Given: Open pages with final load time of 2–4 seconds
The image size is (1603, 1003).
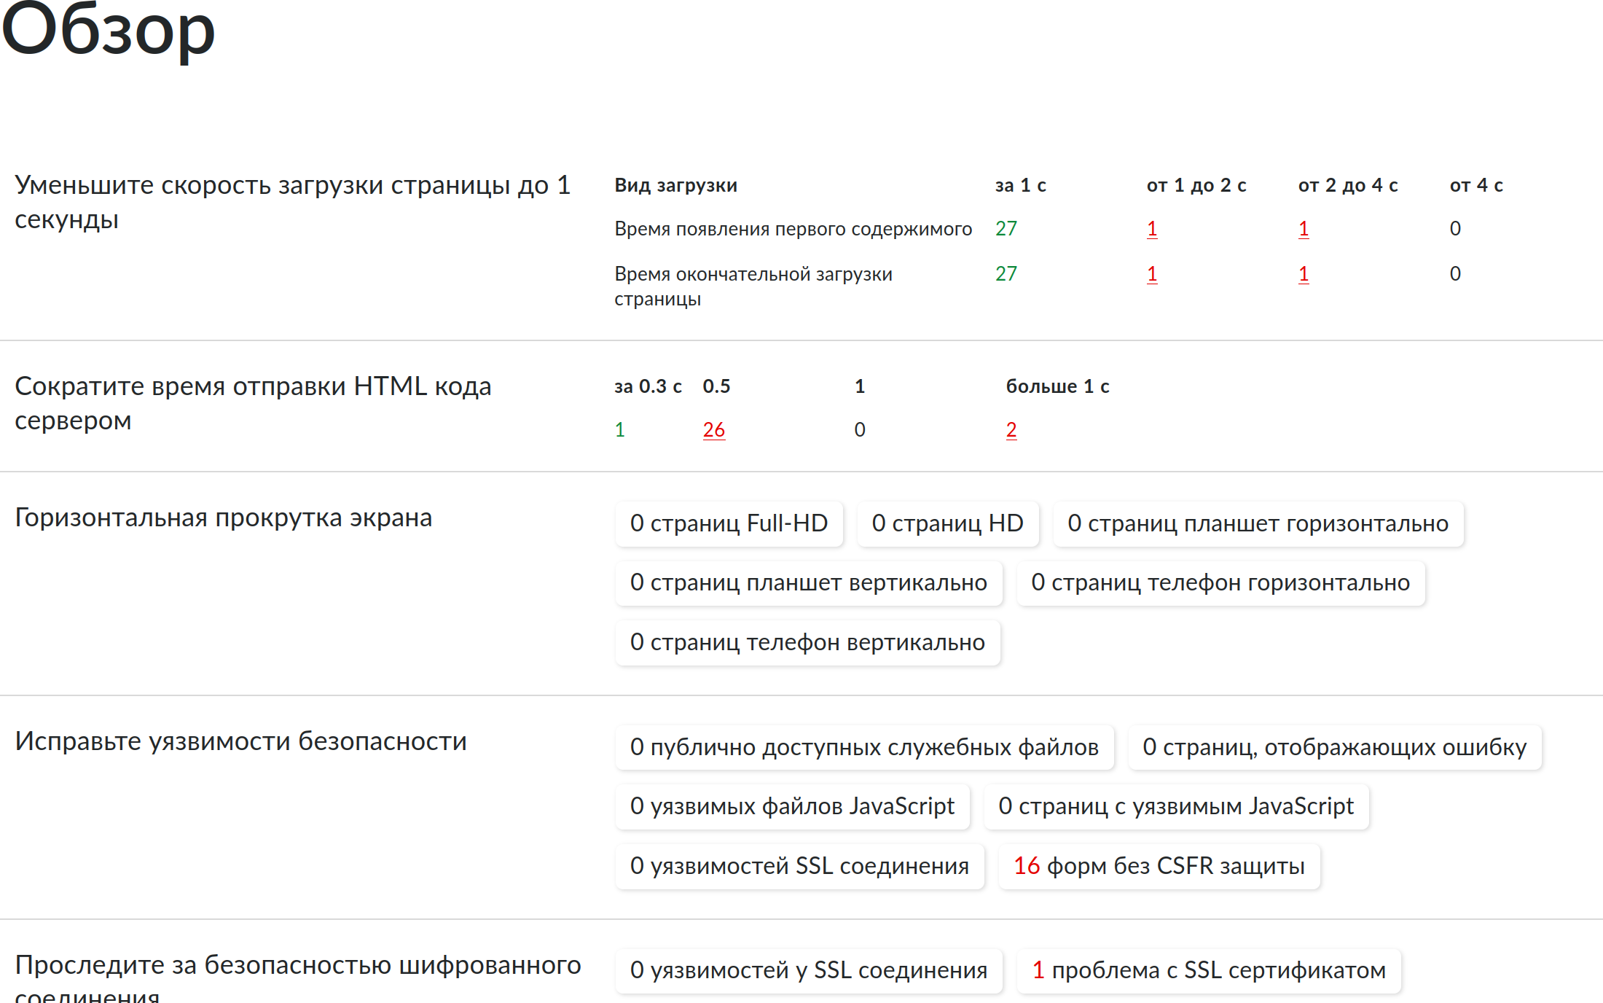Looking at the screenshot, I should click(x=1302, y=274).
